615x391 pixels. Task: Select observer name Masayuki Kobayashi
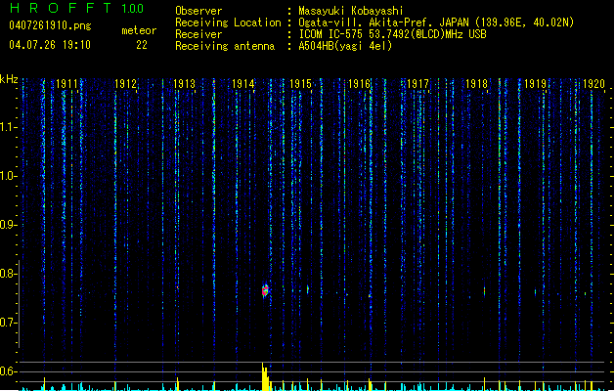(x=351, y=11)
